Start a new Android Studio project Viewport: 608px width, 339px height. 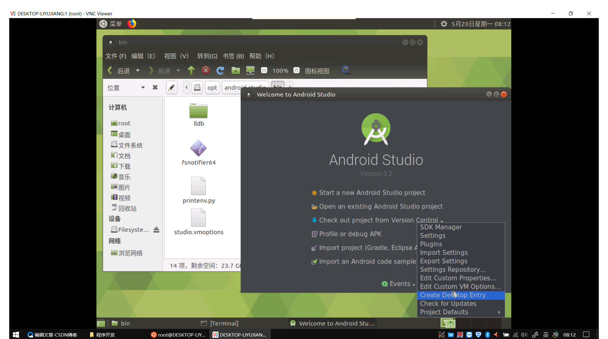click(x=372, y=193)
